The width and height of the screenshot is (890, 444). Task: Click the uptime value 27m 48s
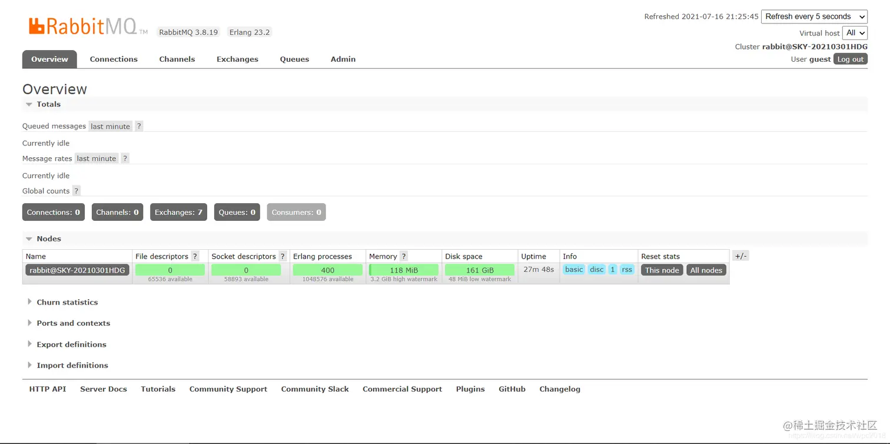[x=539, y=270]
